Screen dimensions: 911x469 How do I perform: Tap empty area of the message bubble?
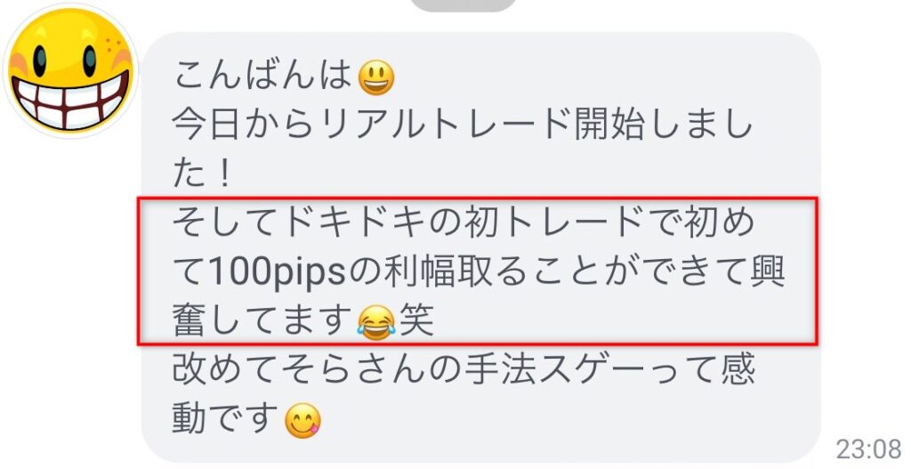[581, 418]
